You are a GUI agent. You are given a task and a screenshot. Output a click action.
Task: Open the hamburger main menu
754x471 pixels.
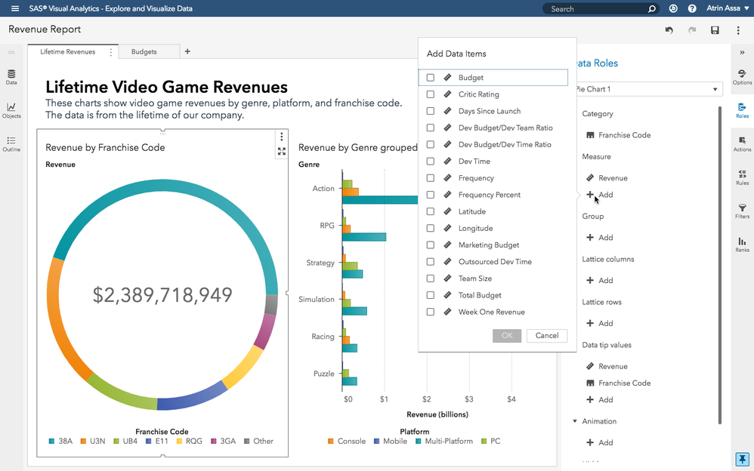[15, 9]
